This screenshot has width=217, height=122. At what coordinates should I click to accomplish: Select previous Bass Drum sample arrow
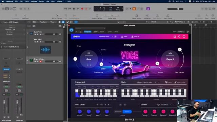pyautogui.click(x=105, y=105)
